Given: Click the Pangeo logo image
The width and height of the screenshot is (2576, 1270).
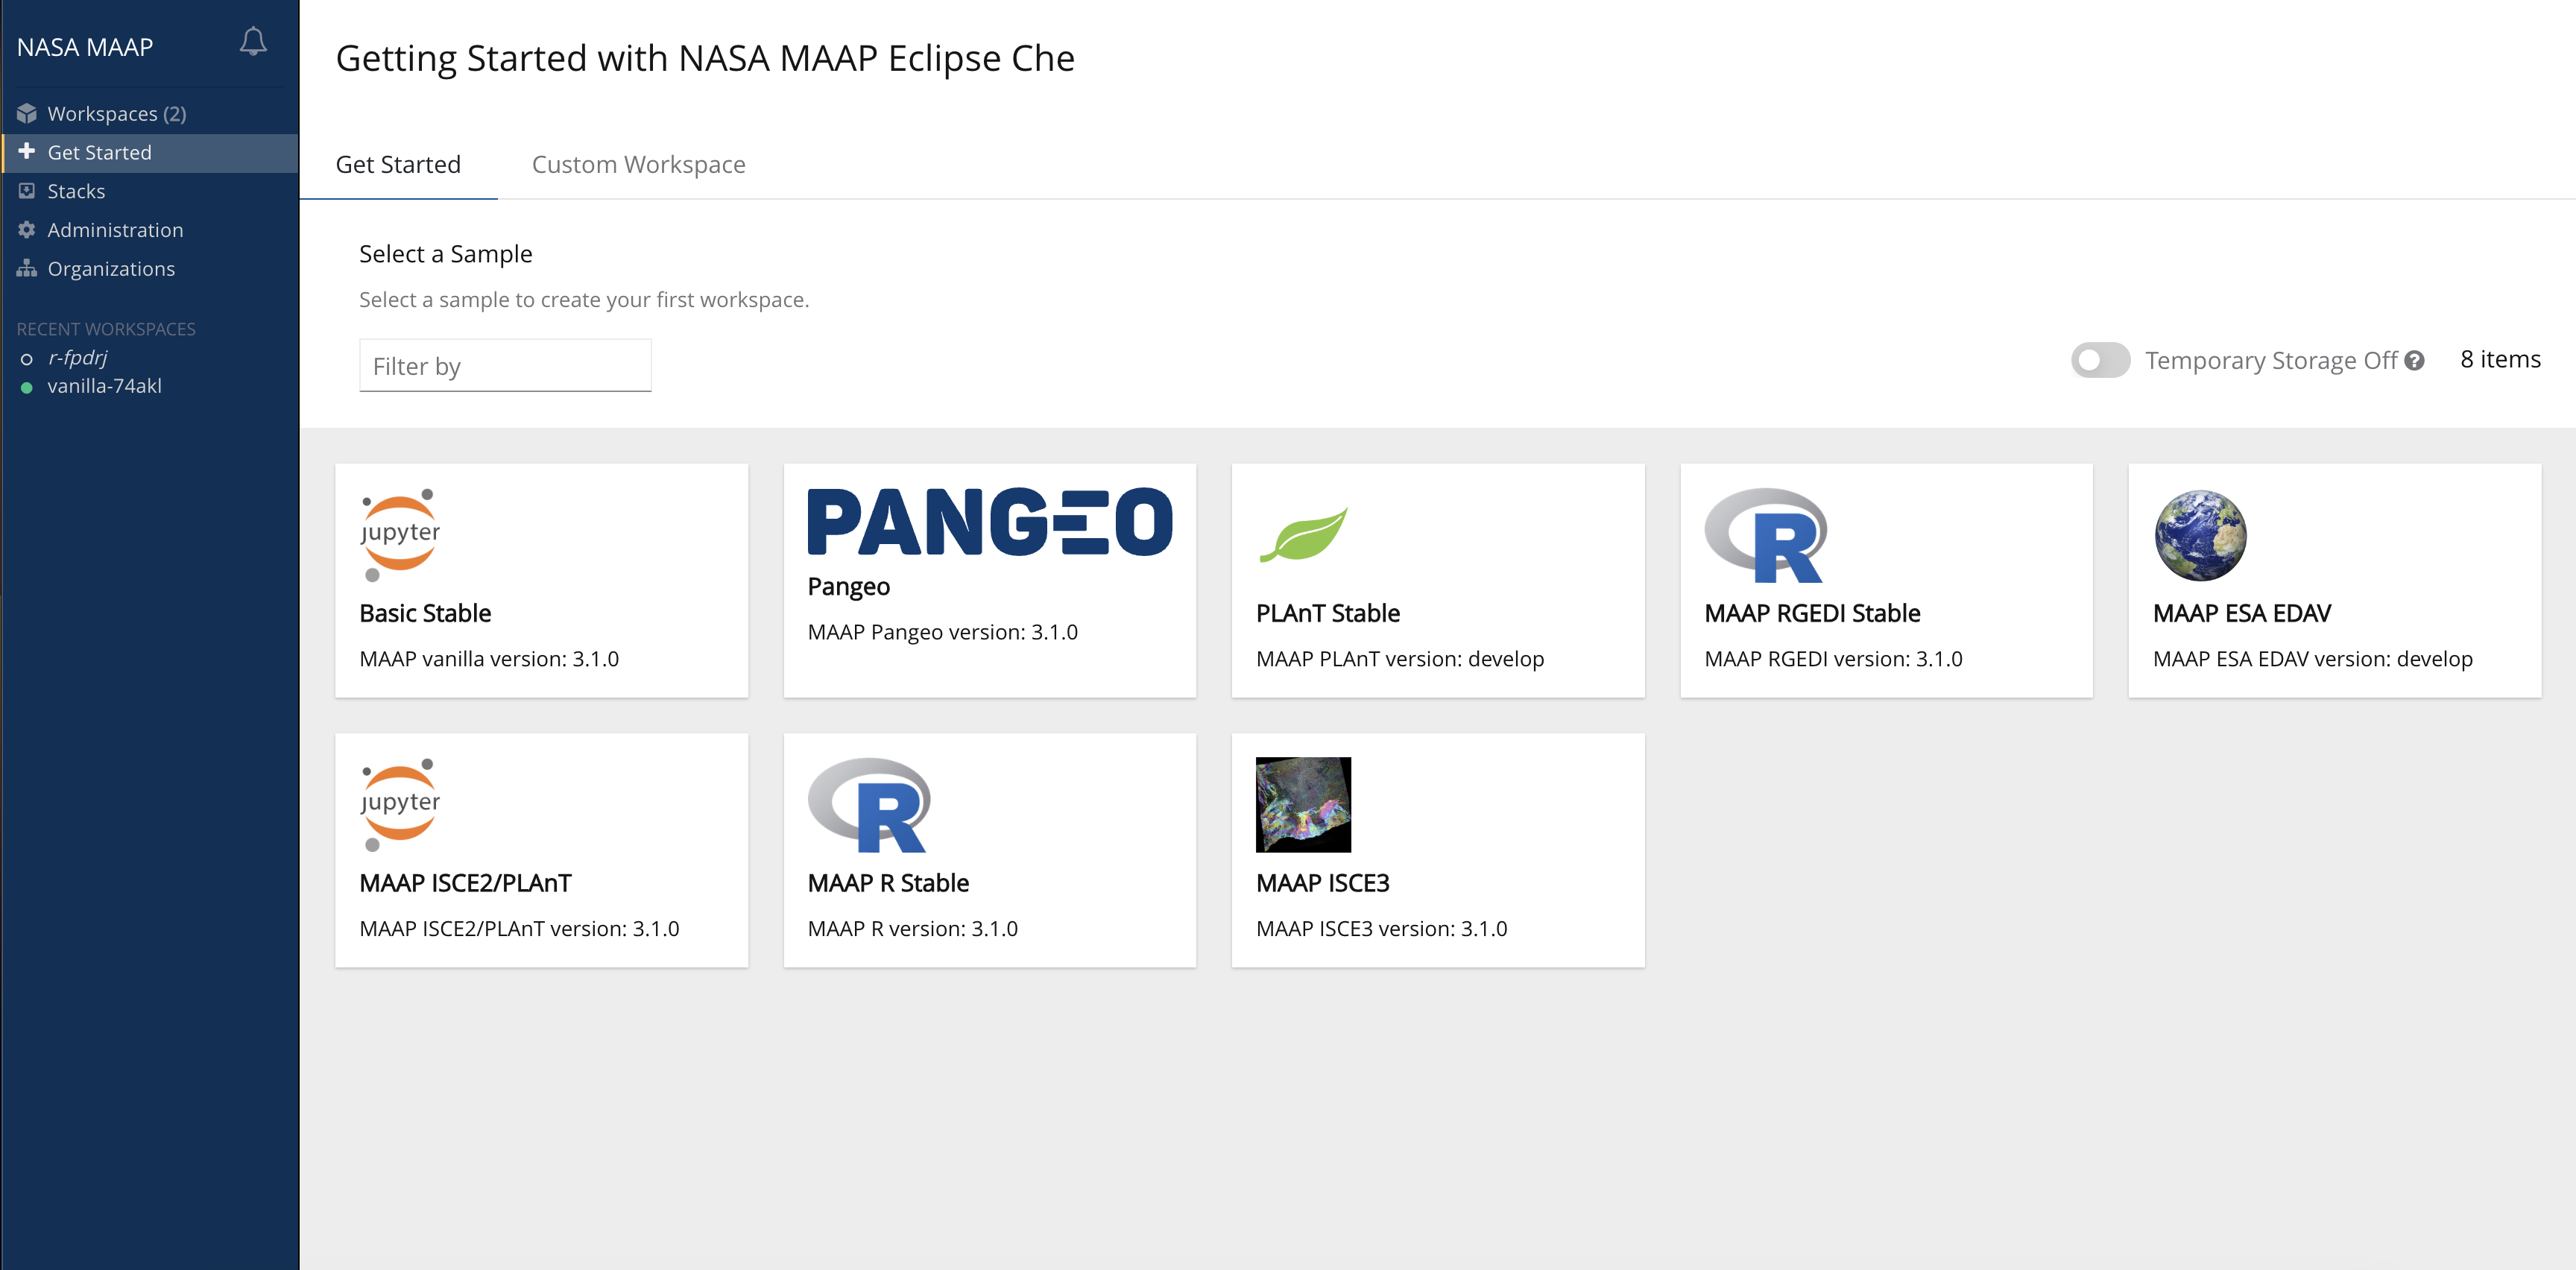Looking at the screenshot, I should 990,521.
